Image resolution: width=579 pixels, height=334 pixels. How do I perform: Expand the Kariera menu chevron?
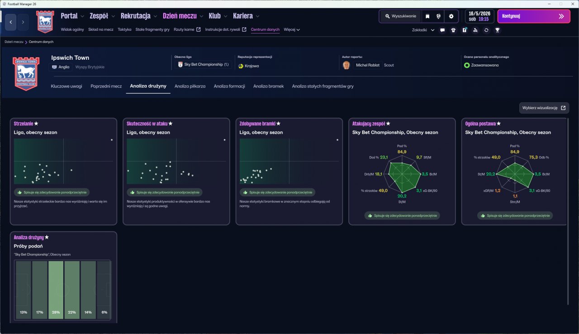tap(257, 16)
